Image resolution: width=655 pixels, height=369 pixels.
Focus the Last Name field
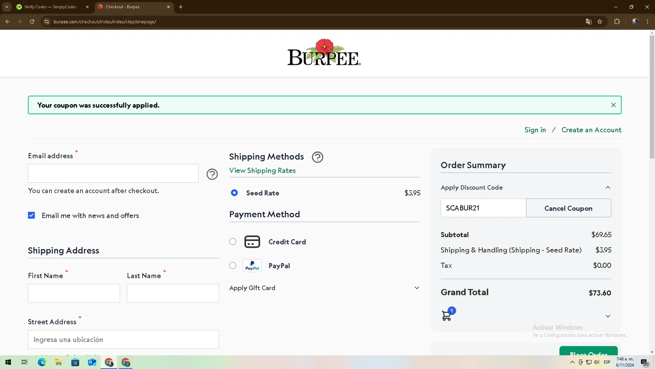(173, 293)
